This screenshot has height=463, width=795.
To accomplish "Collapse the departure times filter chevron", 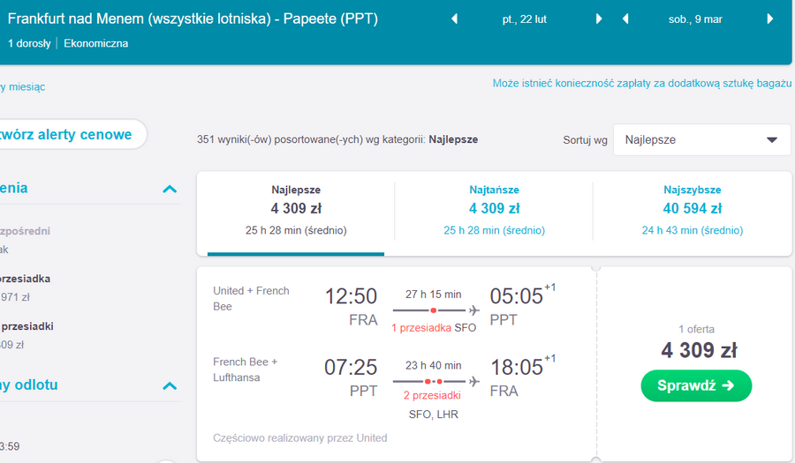I will 170,386.
